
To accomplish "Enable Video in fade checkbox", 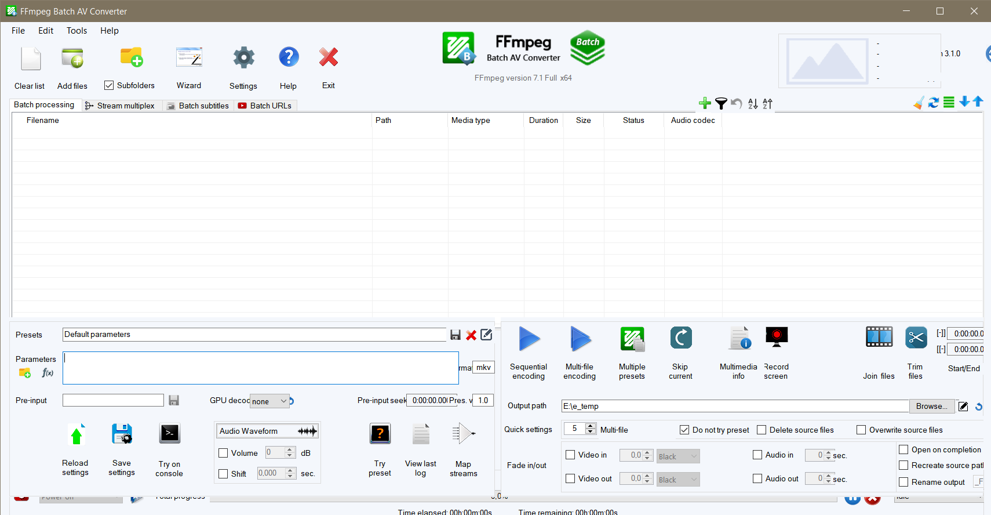I will tap(570, 455).
